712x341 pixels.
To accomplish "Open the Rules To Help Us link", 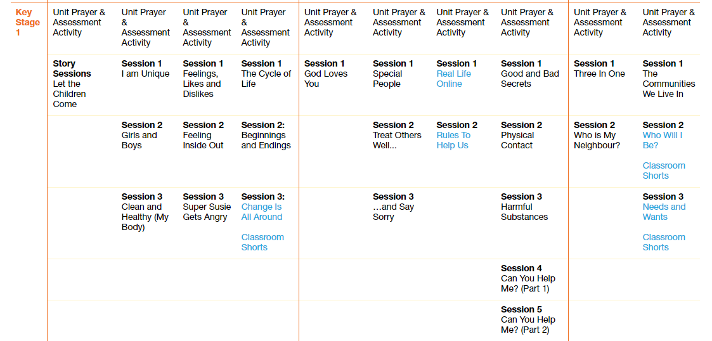I will pos(453,140).
